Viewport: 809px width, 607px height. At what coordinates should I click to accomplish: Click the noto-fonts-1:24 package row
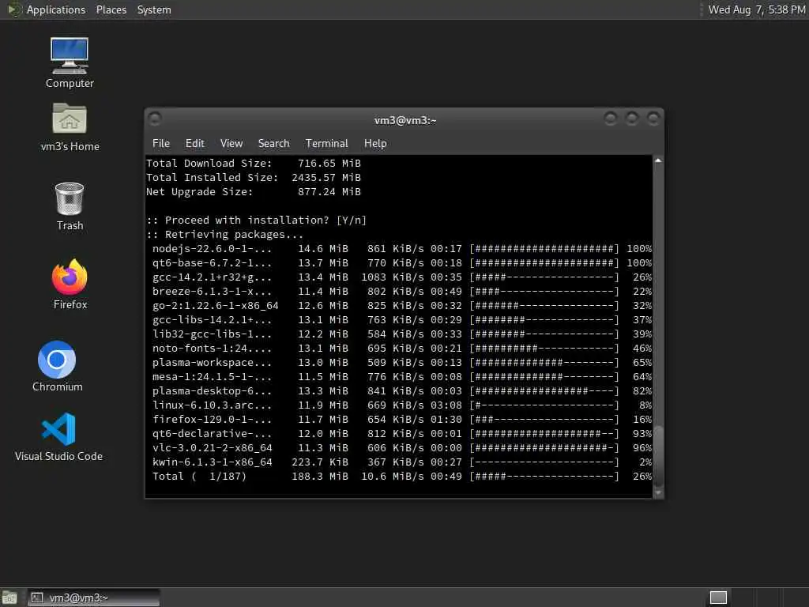[401, 349]
